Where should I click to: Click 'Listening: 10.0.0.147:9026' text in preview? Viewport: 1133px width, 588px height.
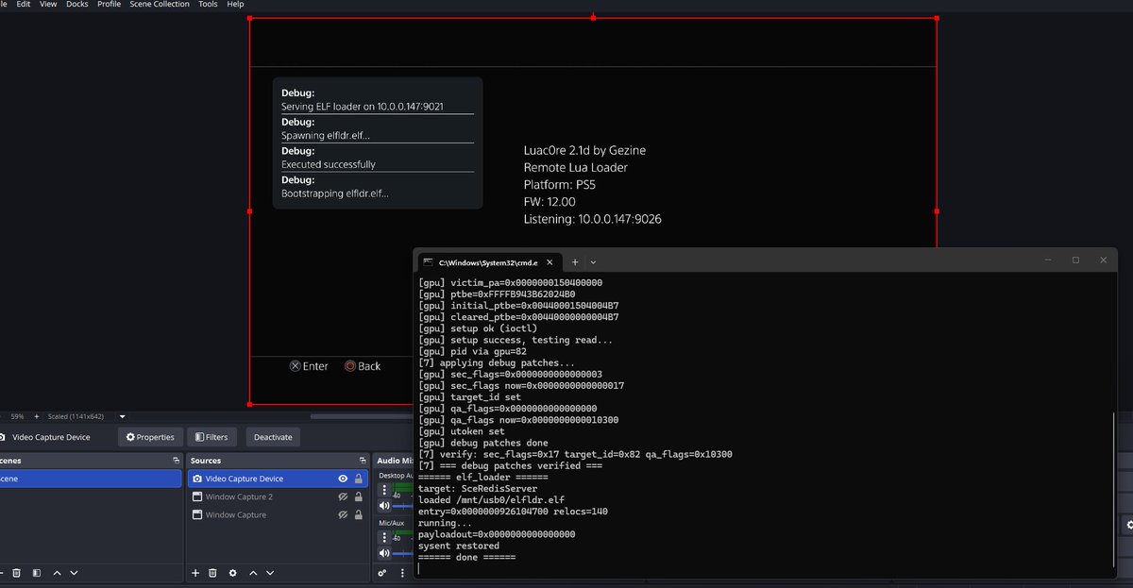click(592, 219)
